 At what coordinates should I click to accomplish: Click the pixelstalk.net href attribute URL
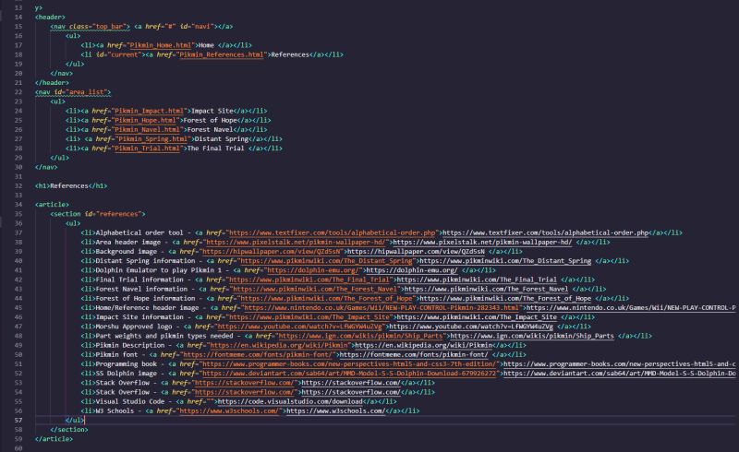(296, 243)
